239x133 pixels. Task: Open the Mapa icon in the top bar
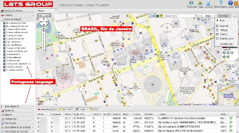coord(200,3)
